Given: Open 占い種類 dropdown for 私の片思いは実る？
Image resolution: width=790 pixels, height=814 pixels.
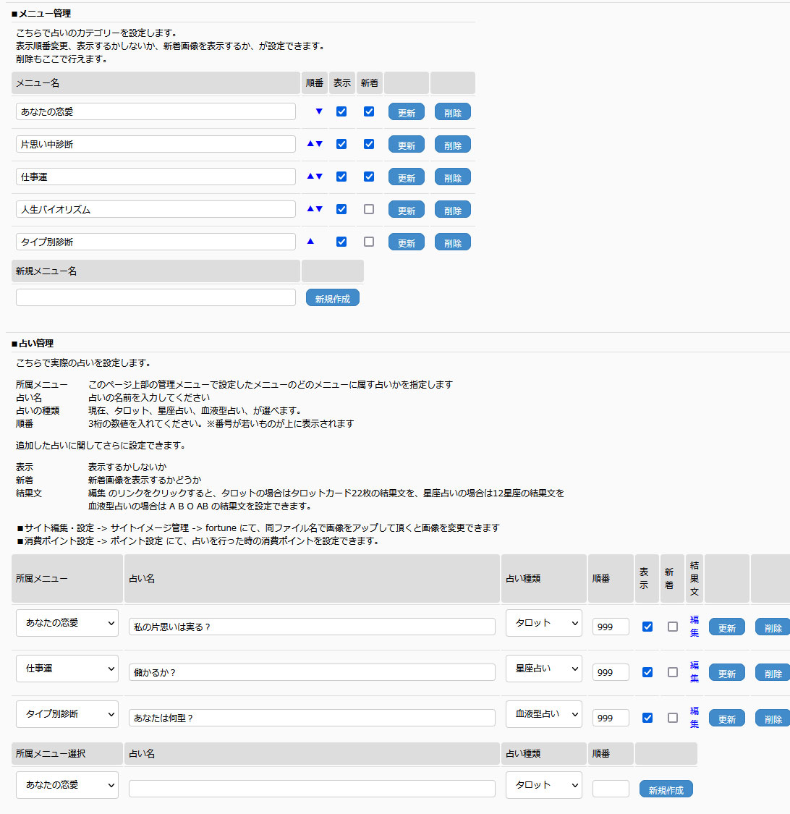Looking at the screenshot, I should click(x=543, y=623).
